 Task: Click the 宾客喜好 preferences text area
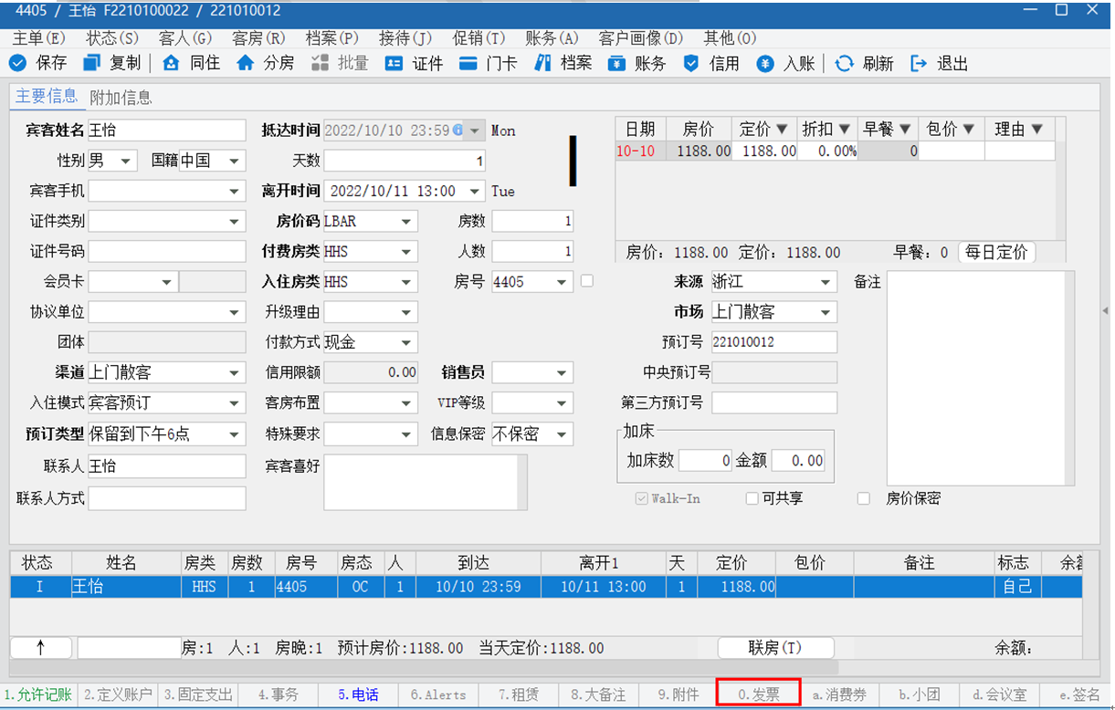coord(426,482)
